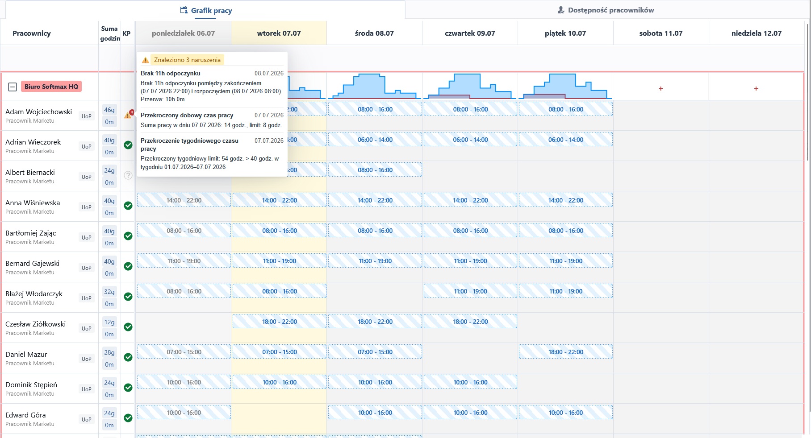Click plus icon under sobota 11.07
The image size is (811, 438).
click(661, 89)
